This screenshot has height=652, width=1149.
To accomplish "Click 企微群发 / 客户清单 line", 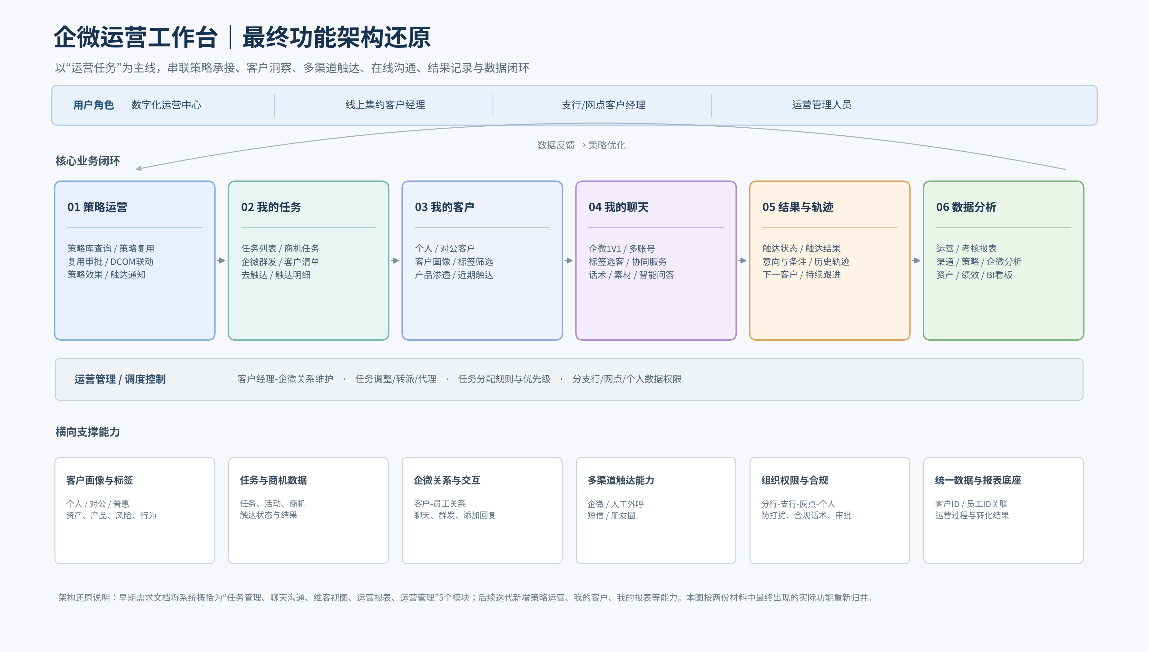I will tap(280, 261).
